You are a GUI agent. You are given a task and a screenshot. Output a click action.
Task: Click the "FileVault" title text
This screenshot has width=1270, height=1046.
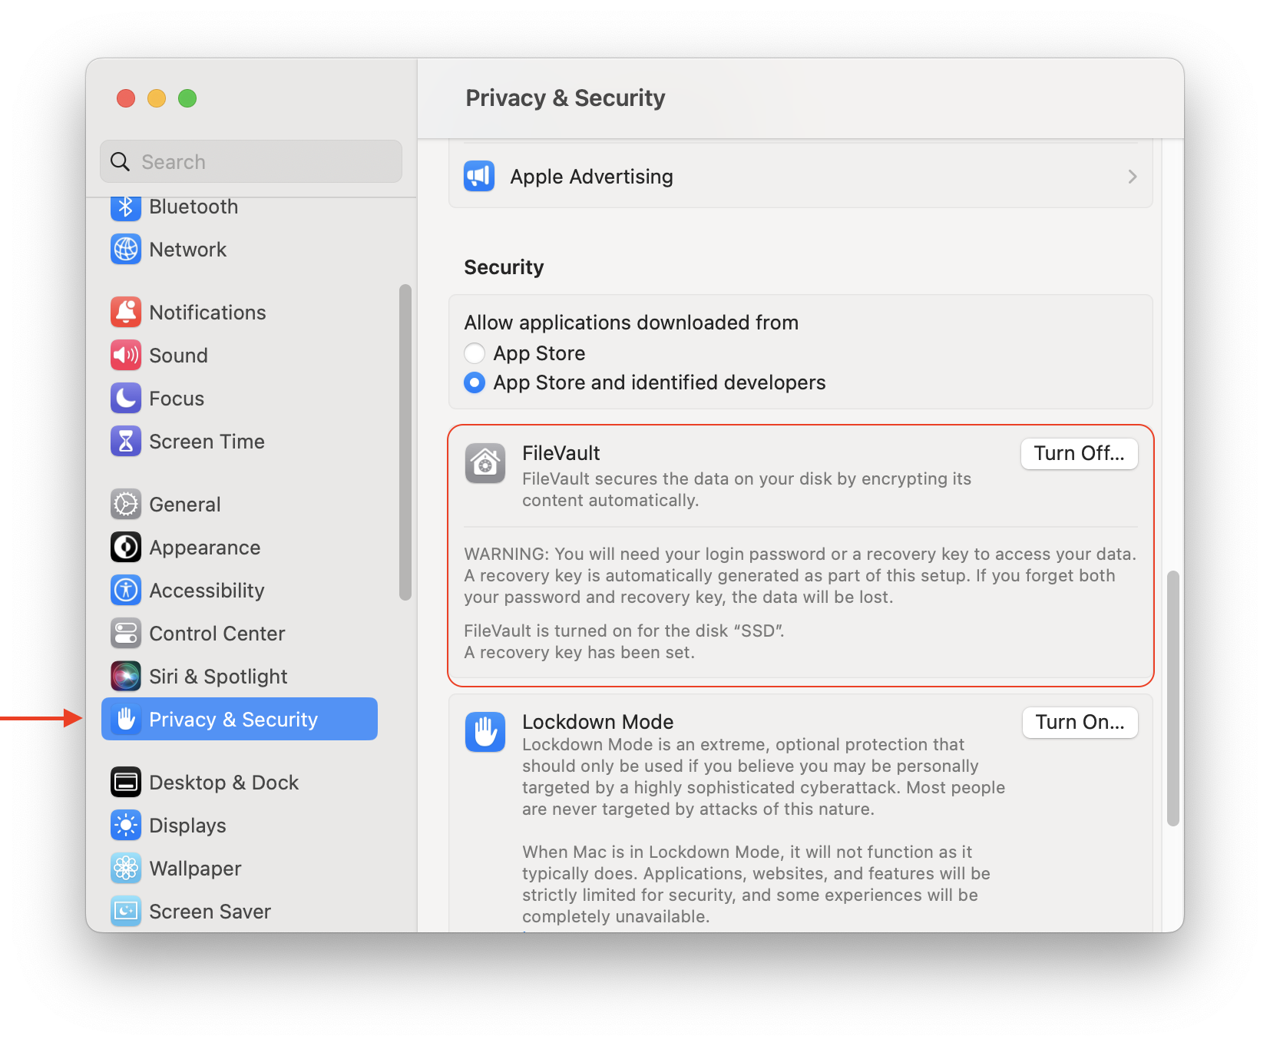(561, 453)
